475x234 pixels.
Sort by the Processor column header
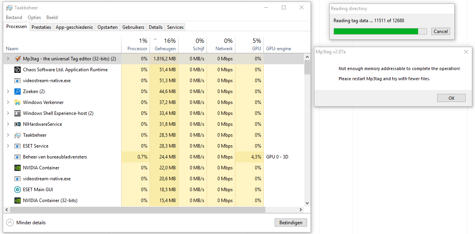pos(136,45)
